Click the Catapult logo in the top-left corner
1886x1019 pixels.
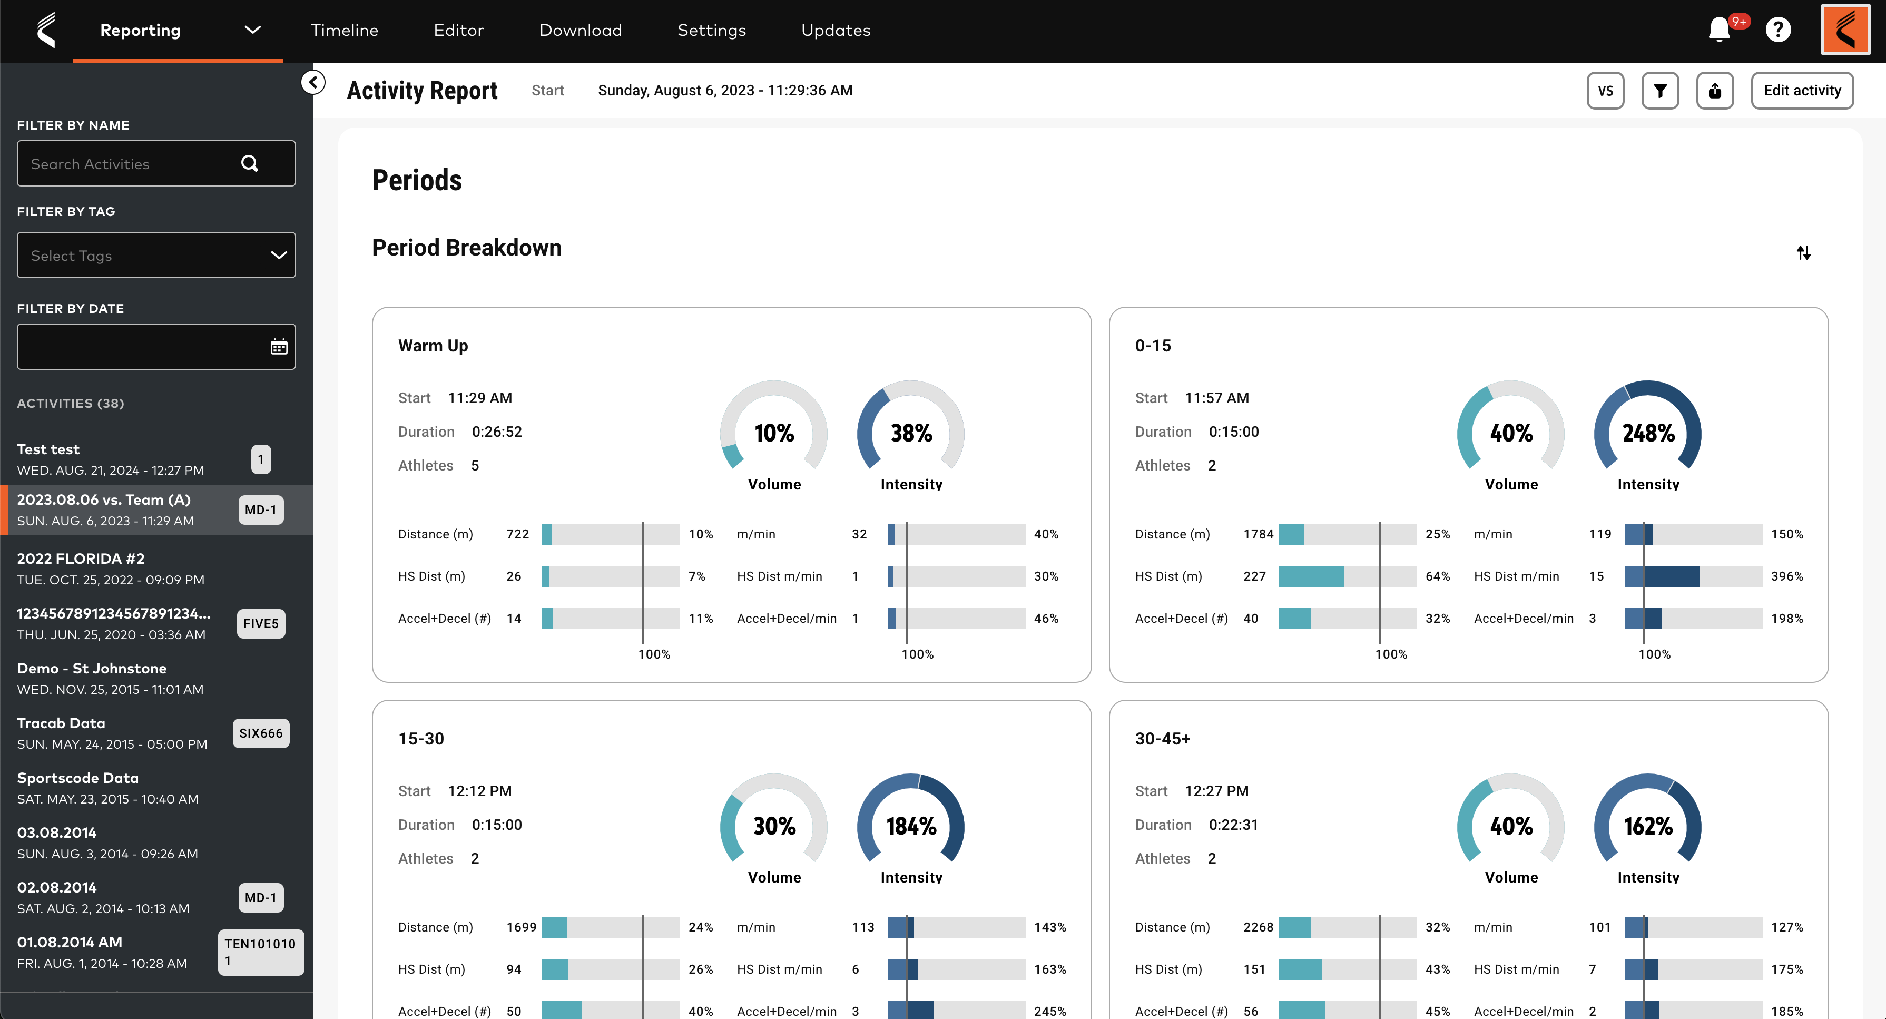click(x=47, y=30)
